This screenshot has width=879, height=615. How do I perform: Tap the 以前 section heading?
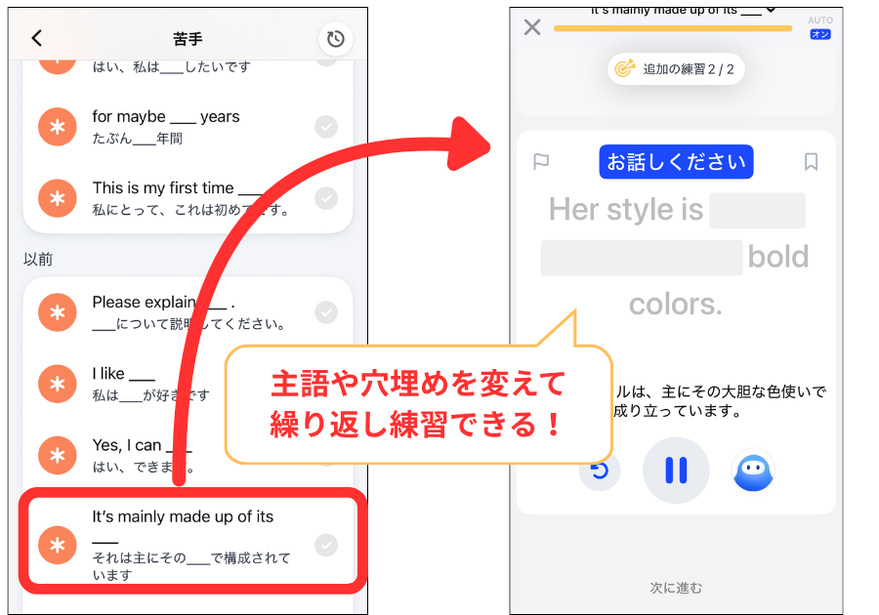click(x=38, y=259)
